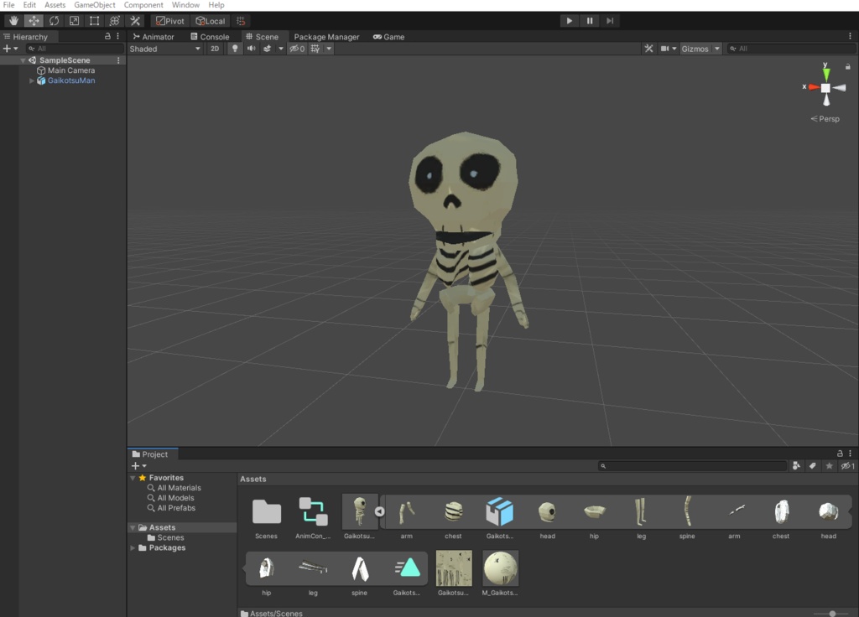Toggle scene grid visibility

coord(315,49)
